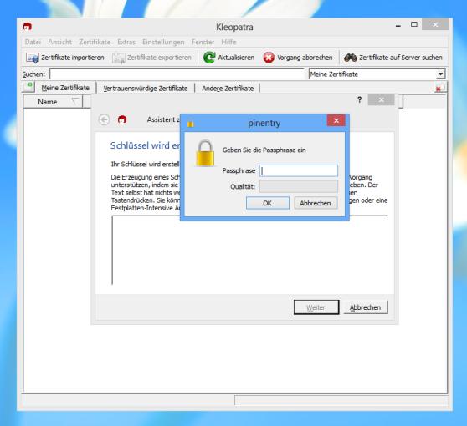This screenshot has height=426, width=467.
Task: Click the new tab icon left of Meine Zertifikate
Action: pyautogui.click(x=28, y=87)
